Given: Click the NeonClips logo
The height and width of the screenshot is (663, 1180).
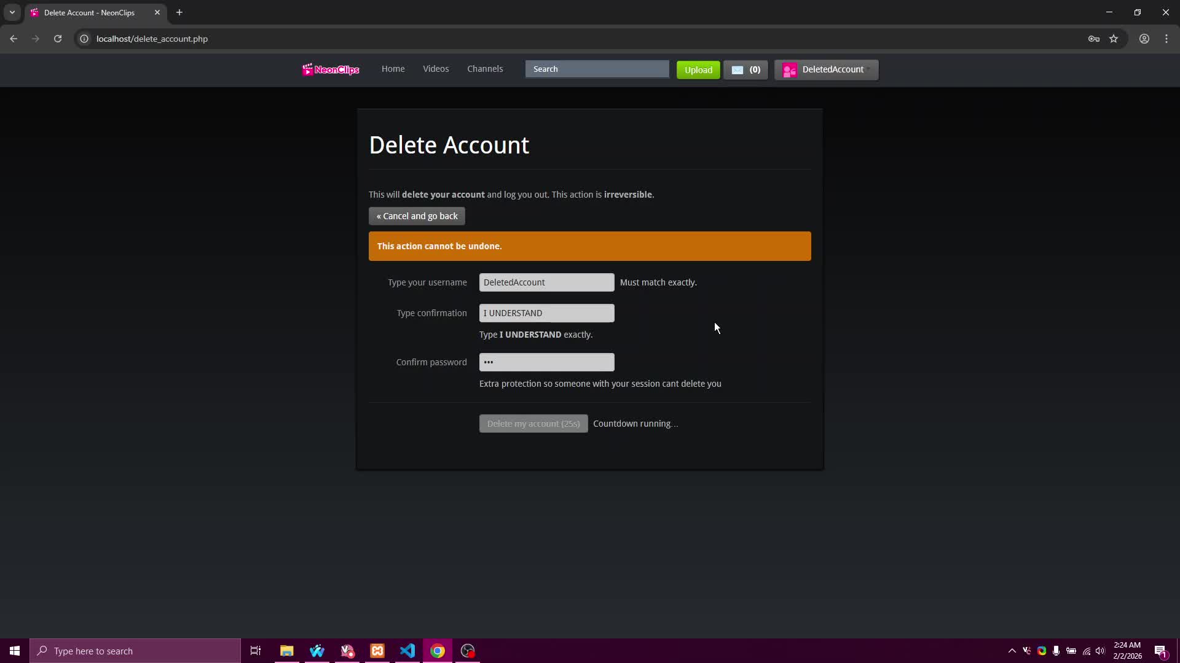Looking at the screenshot, I should 331,69.
